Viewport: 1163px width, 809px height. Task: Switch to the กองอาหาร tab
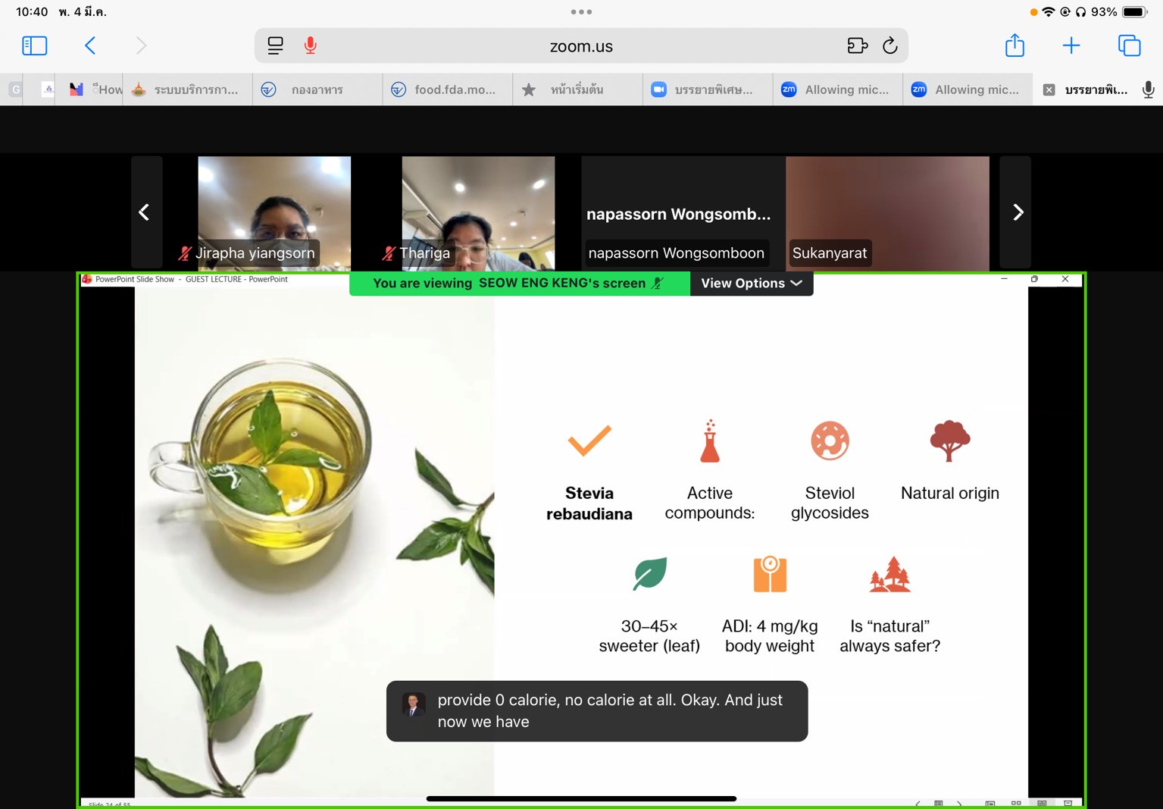pyautogui.click(x=317, y=89)
